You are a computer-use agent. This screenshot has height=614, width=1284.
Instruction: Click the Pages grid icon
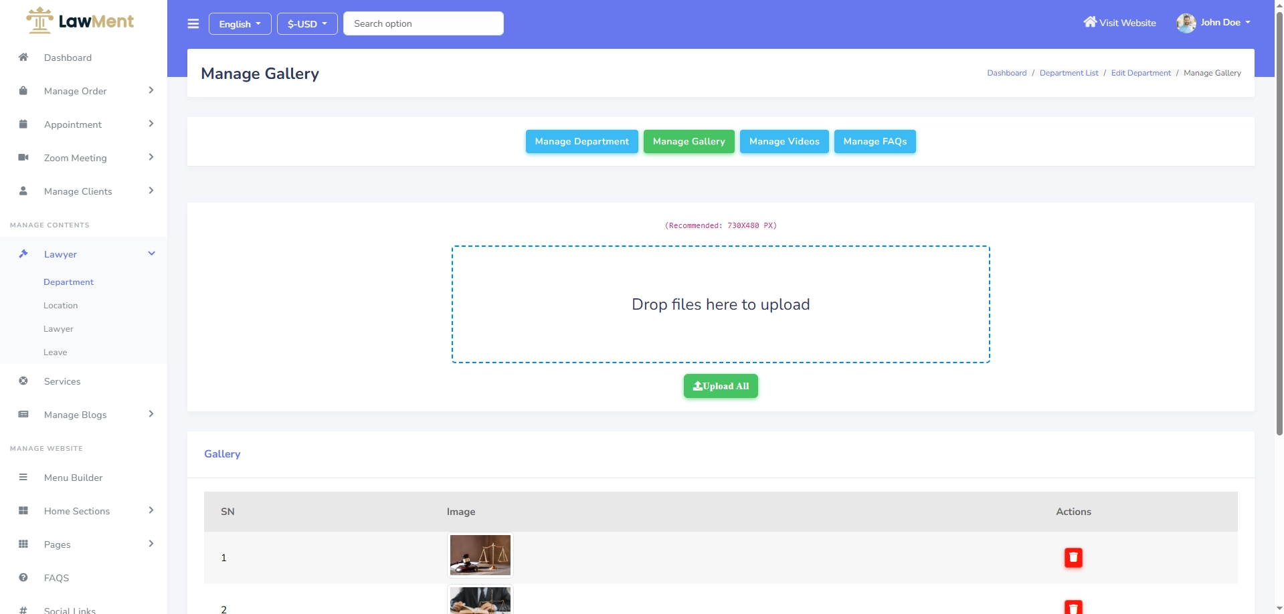23,544
